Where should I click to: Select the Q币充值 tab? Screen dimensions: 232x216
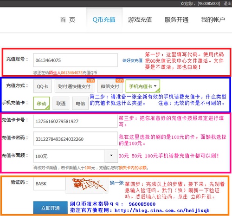click(104, 20)
